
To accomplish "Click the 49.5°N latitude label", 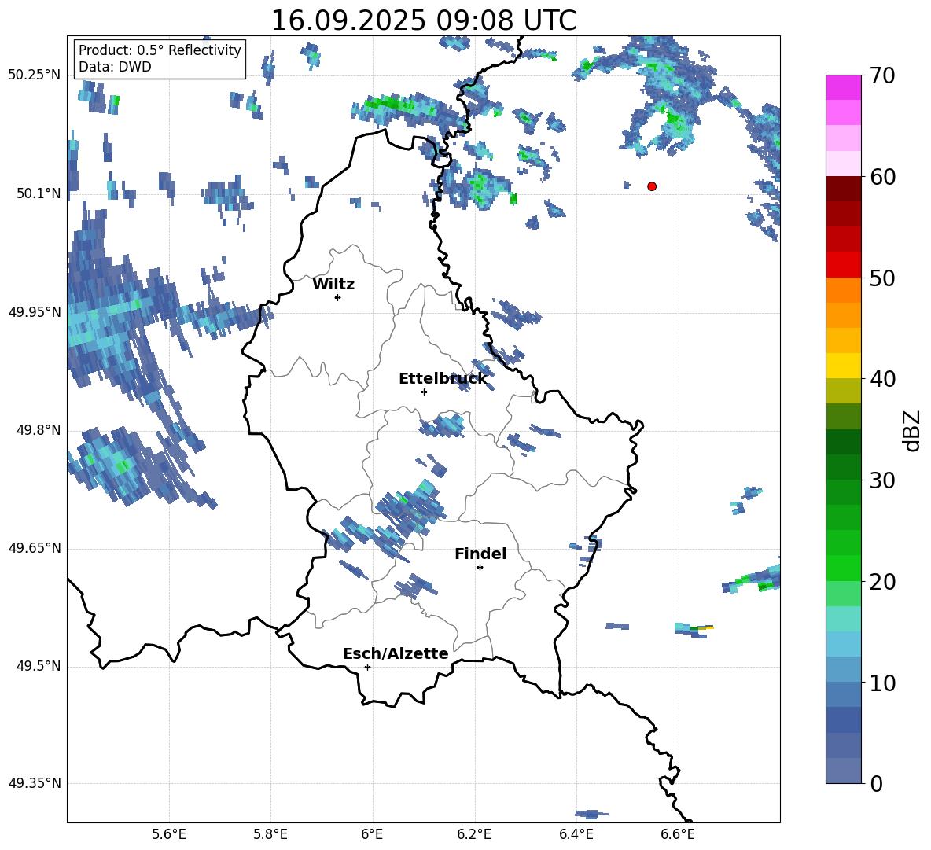I will click(x=39, y=666).
